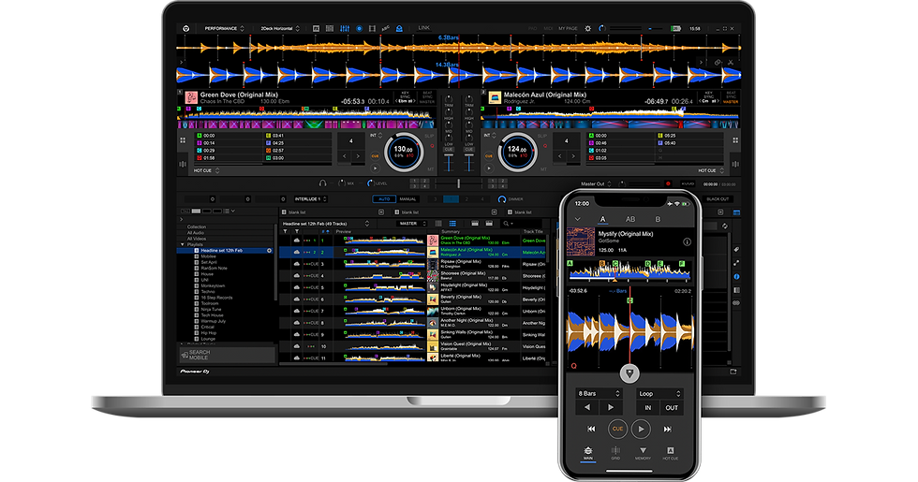Show the sampler grid panel icon
918x482 pixels.
[x=330, y=28]
